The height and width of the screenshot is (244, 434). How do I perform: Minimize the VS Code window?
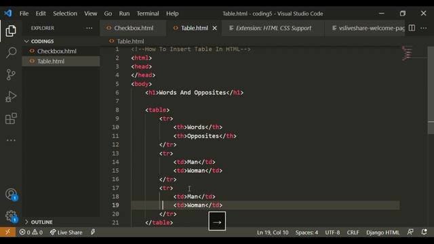click(x=381, y=14)
